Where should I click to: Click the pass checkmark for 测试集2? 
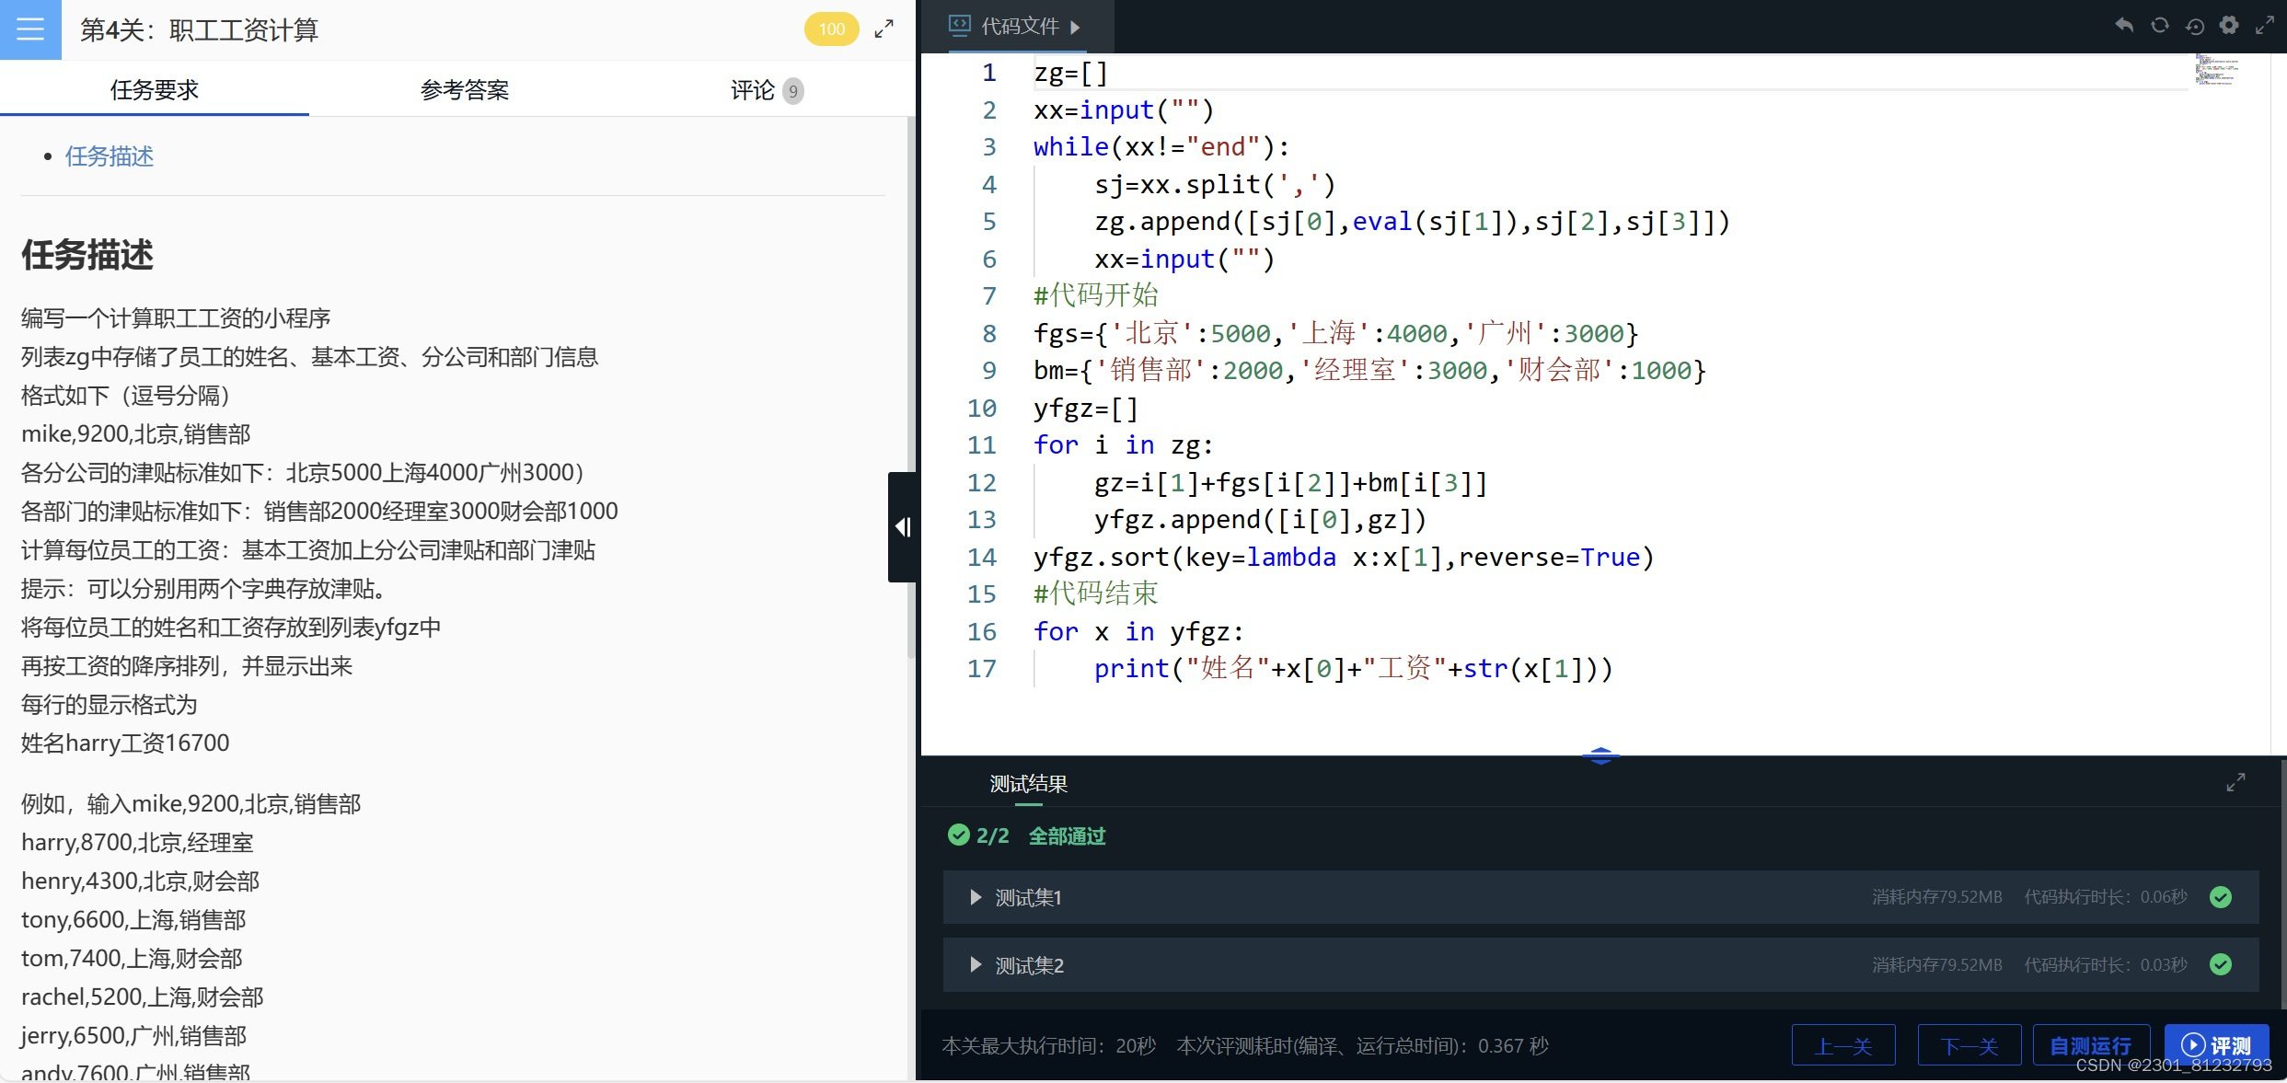(2221, 964)
